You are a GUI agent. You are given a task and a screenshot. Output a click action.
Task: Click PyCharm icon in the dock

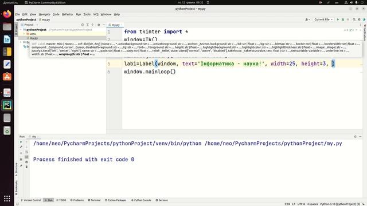click(7, 105)
